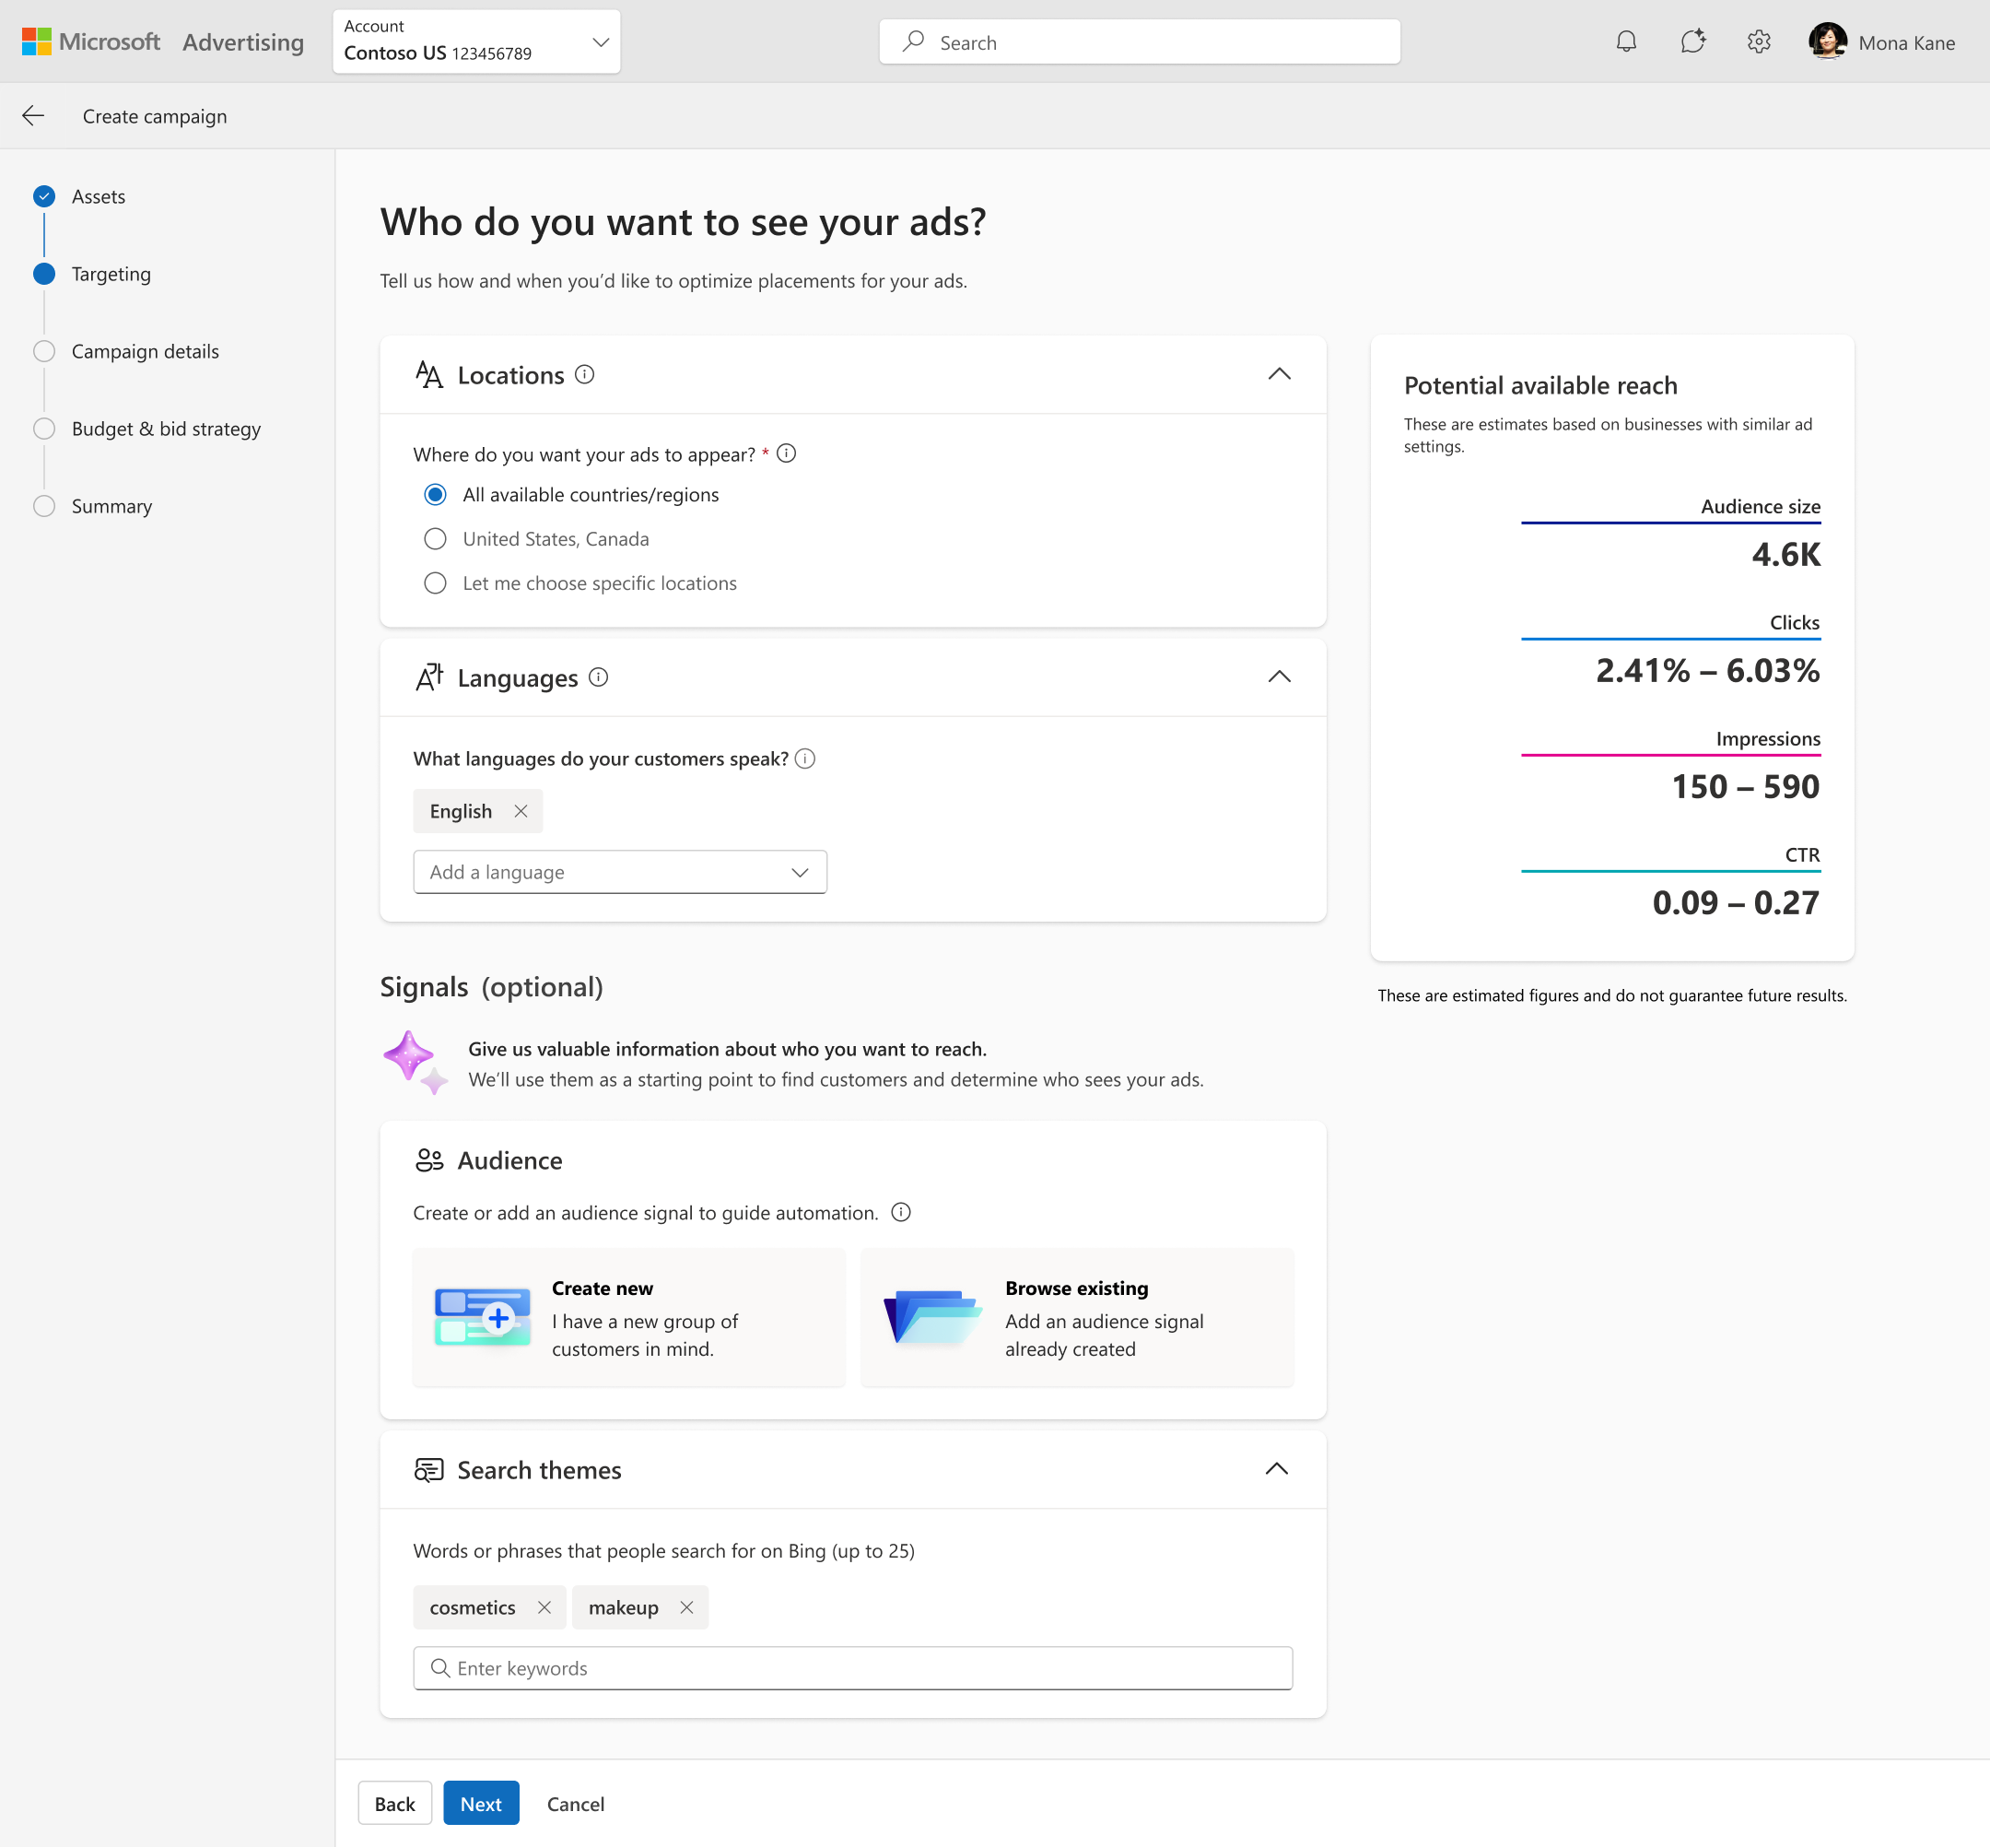1990x1847 pixels.
Task: Collapse the Search themes section chevron
Action: click(1277, 1469)
